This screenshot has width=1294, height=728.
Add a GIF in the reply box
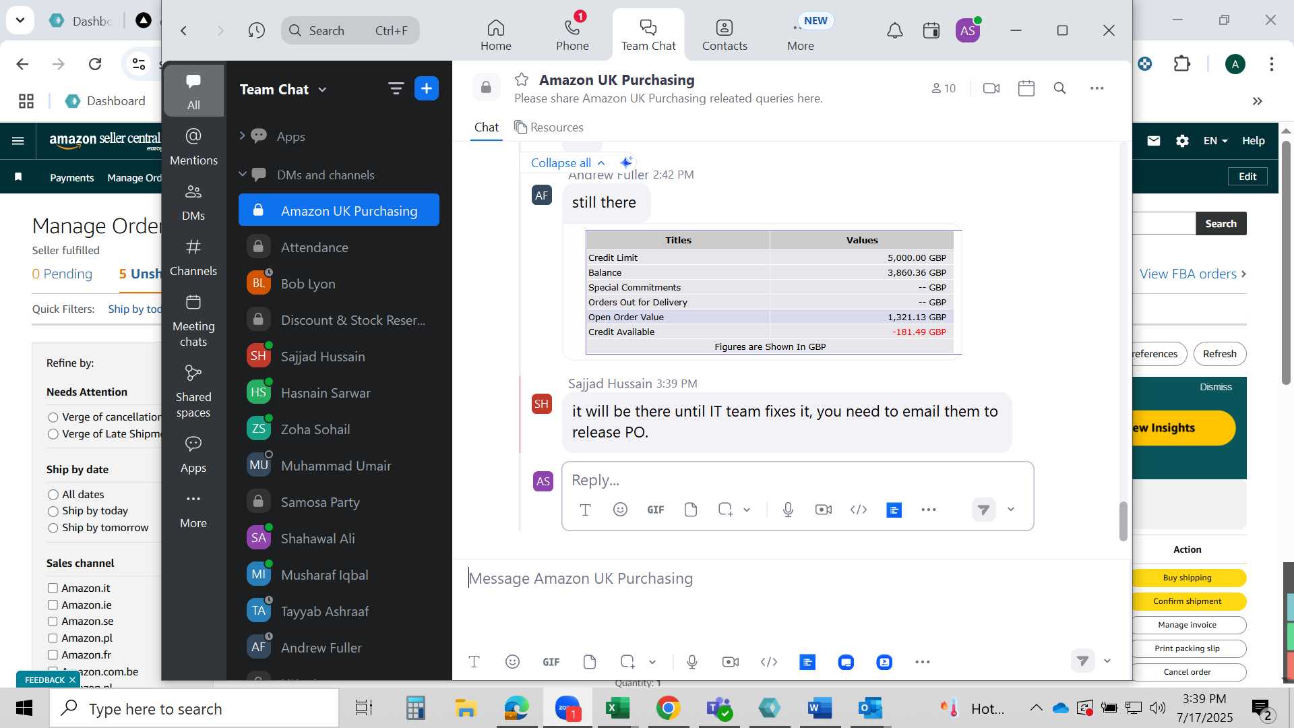(656, 510)
